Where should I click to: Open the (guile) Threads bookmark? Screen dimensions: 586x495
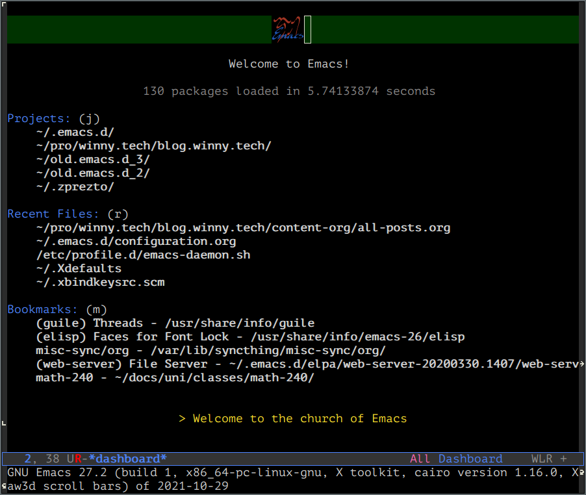(175, 323)
